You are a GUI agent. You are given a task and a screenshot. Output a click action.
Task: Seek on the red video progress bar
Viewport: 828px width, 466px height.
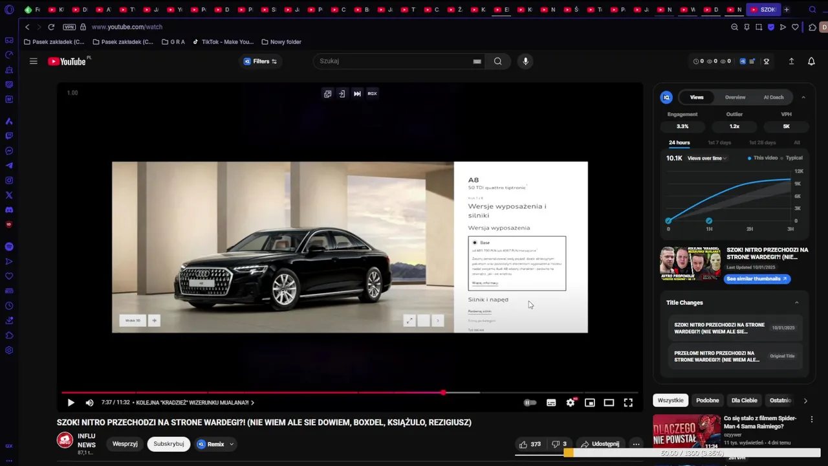pos(349,392)
